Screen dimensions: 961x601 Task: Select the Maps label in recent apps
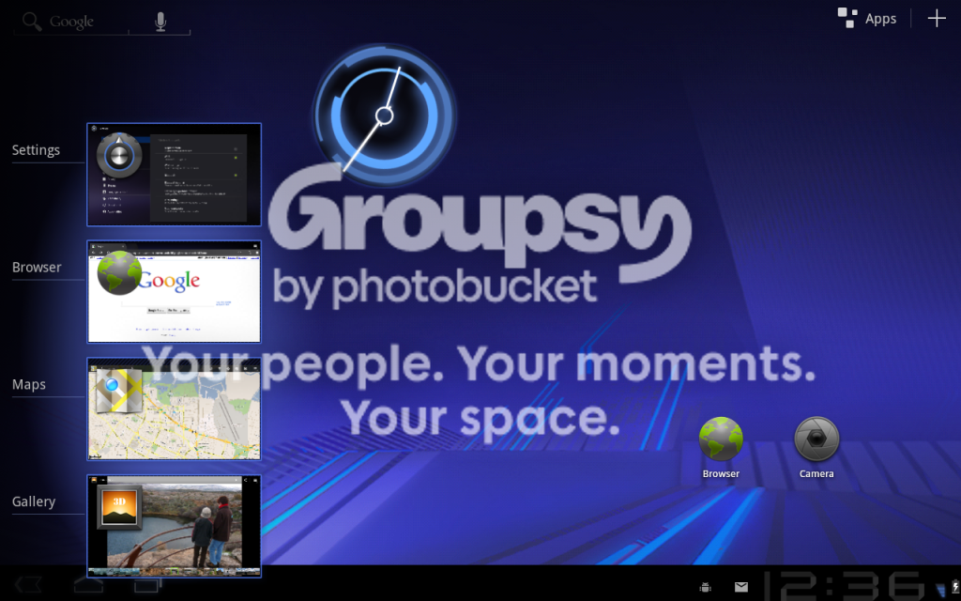coord(29,384)
